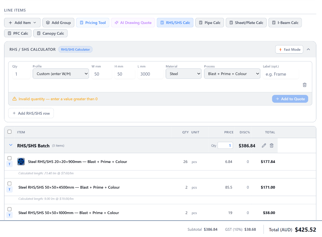Click the W mm field
This screenshot has height=237, width=322.
102,74
